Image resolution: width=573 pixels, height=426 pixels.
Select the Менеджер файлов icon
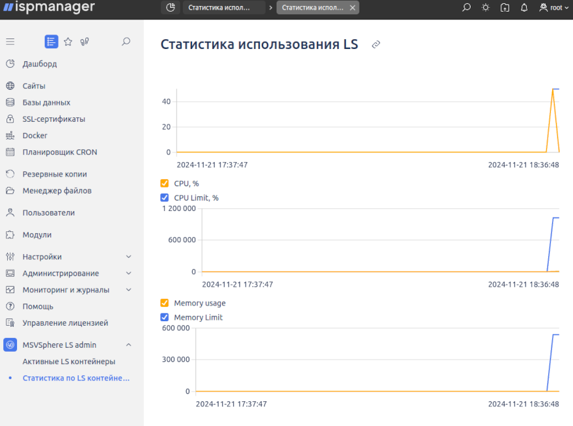click(x=11, y=190)
